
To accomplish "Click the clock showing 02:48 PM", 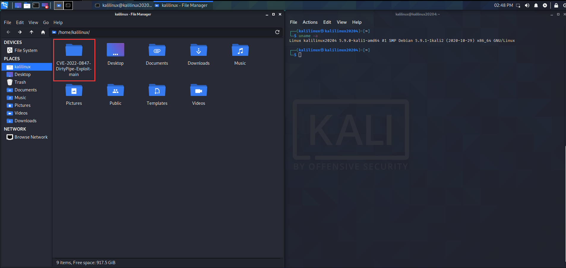I will point(503,5).
